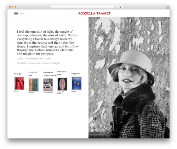177x149 pixels.
Task: Click the 'Emotion of light' heading
Action: (33, 74)
